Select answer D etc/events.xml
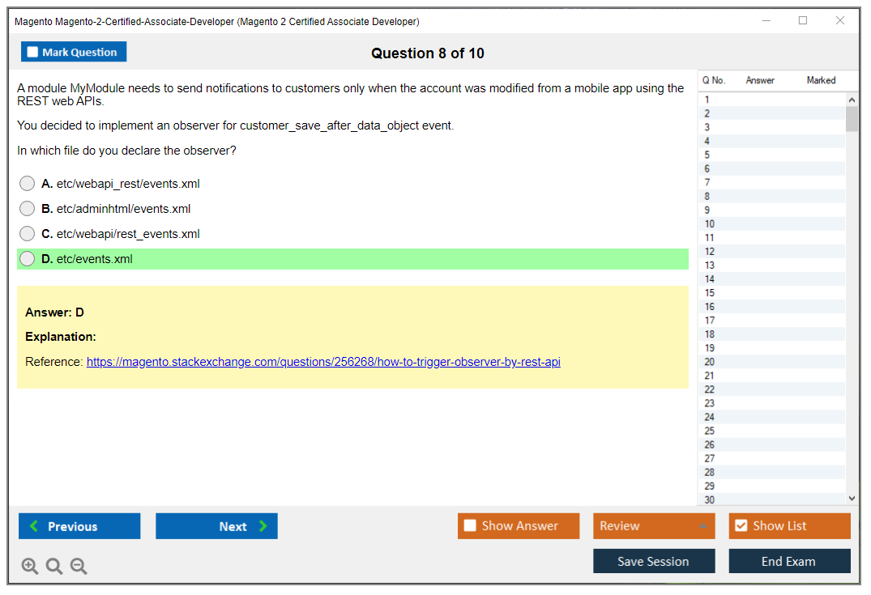 pos(28,259)
